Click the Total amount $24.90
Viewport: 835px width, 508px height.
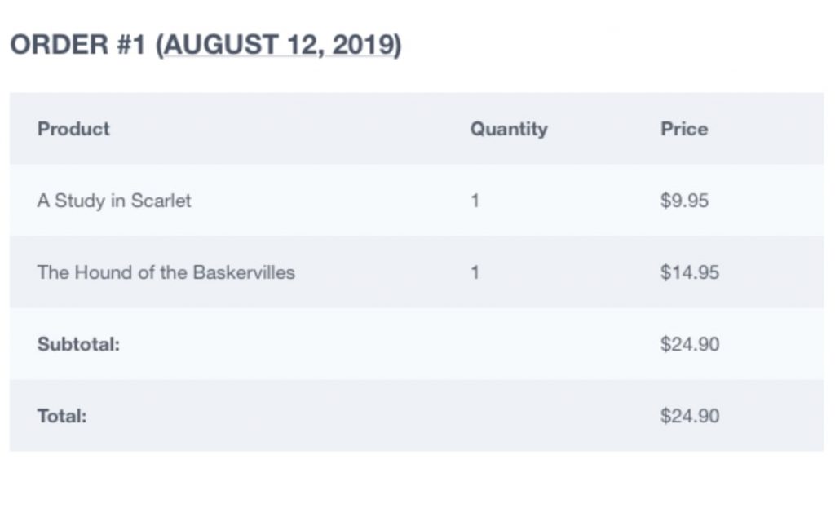[x=690, y=416]
